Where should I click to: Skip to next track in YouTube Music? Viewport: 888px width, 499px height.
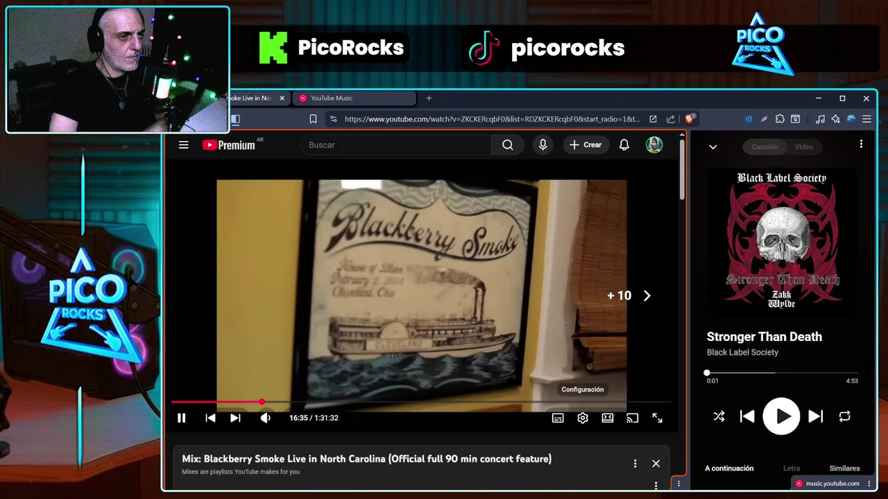click(816, 417)
